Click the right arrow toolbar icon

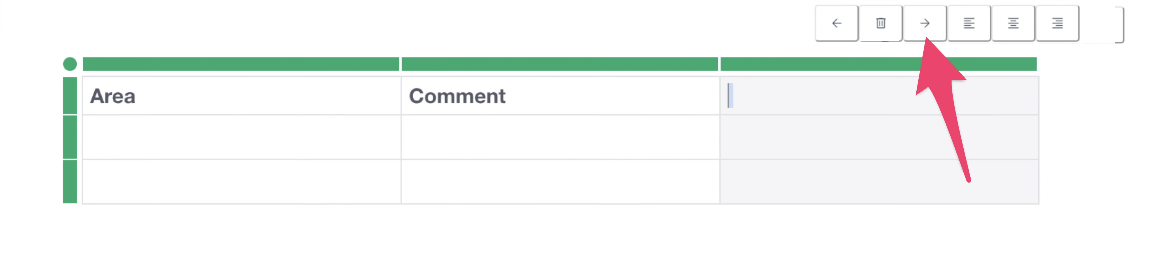pyautogui.click(x=924, y=24)
